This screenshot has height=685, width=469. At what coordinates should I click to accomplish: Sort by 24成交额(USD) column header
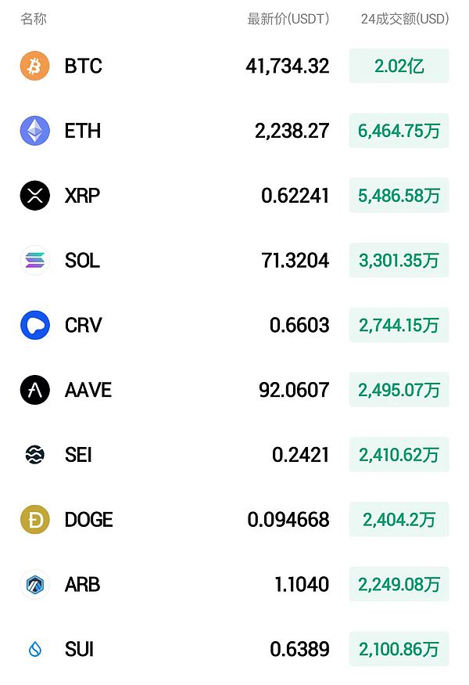tap(404, 19)
